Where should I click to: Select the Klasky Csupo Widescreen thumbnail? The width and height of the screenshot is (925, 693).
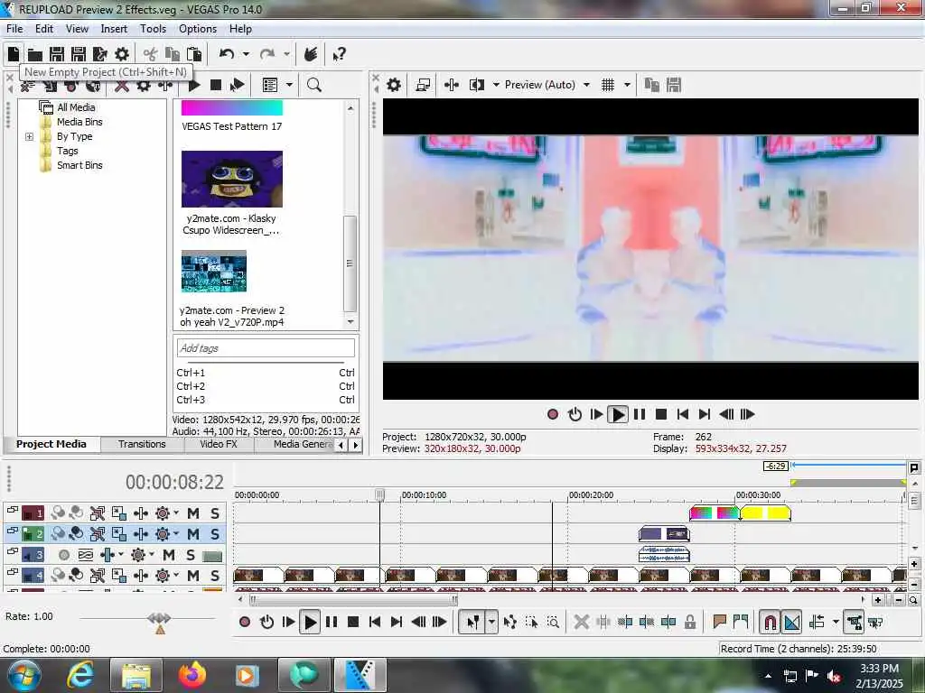click(x=232, y=180)
